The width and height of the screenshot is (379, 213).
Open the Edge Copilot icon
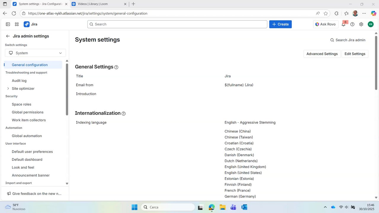tap(374, 13)
